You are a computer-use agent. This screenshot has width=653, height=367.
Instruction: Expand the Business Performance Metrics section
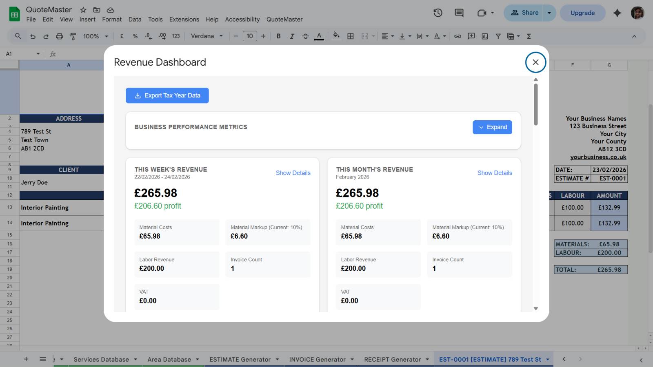pyautogui.click(x=492, y=127)
